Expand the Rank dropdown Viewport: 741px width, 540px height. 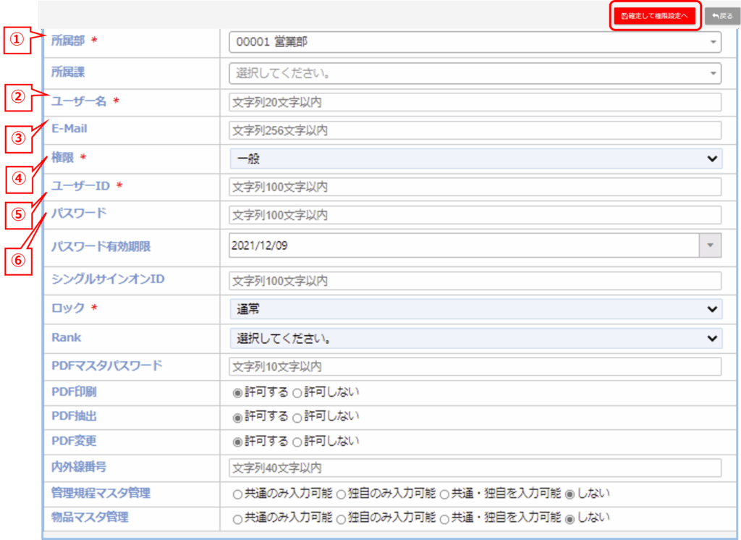(475, 338)
